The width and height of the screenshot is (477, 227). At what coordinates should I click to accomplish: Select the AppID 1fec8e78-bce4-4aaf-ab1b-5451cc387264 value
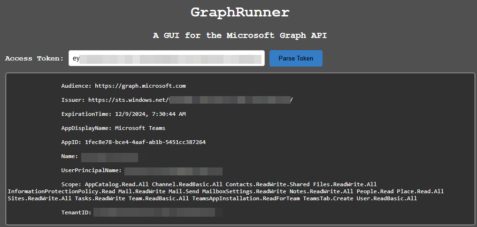click(145, 142)
